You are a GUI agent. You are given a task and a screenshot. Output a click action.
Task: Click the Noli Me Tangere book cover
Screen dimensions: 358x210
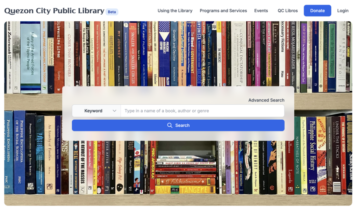click(x=185, y=189)
